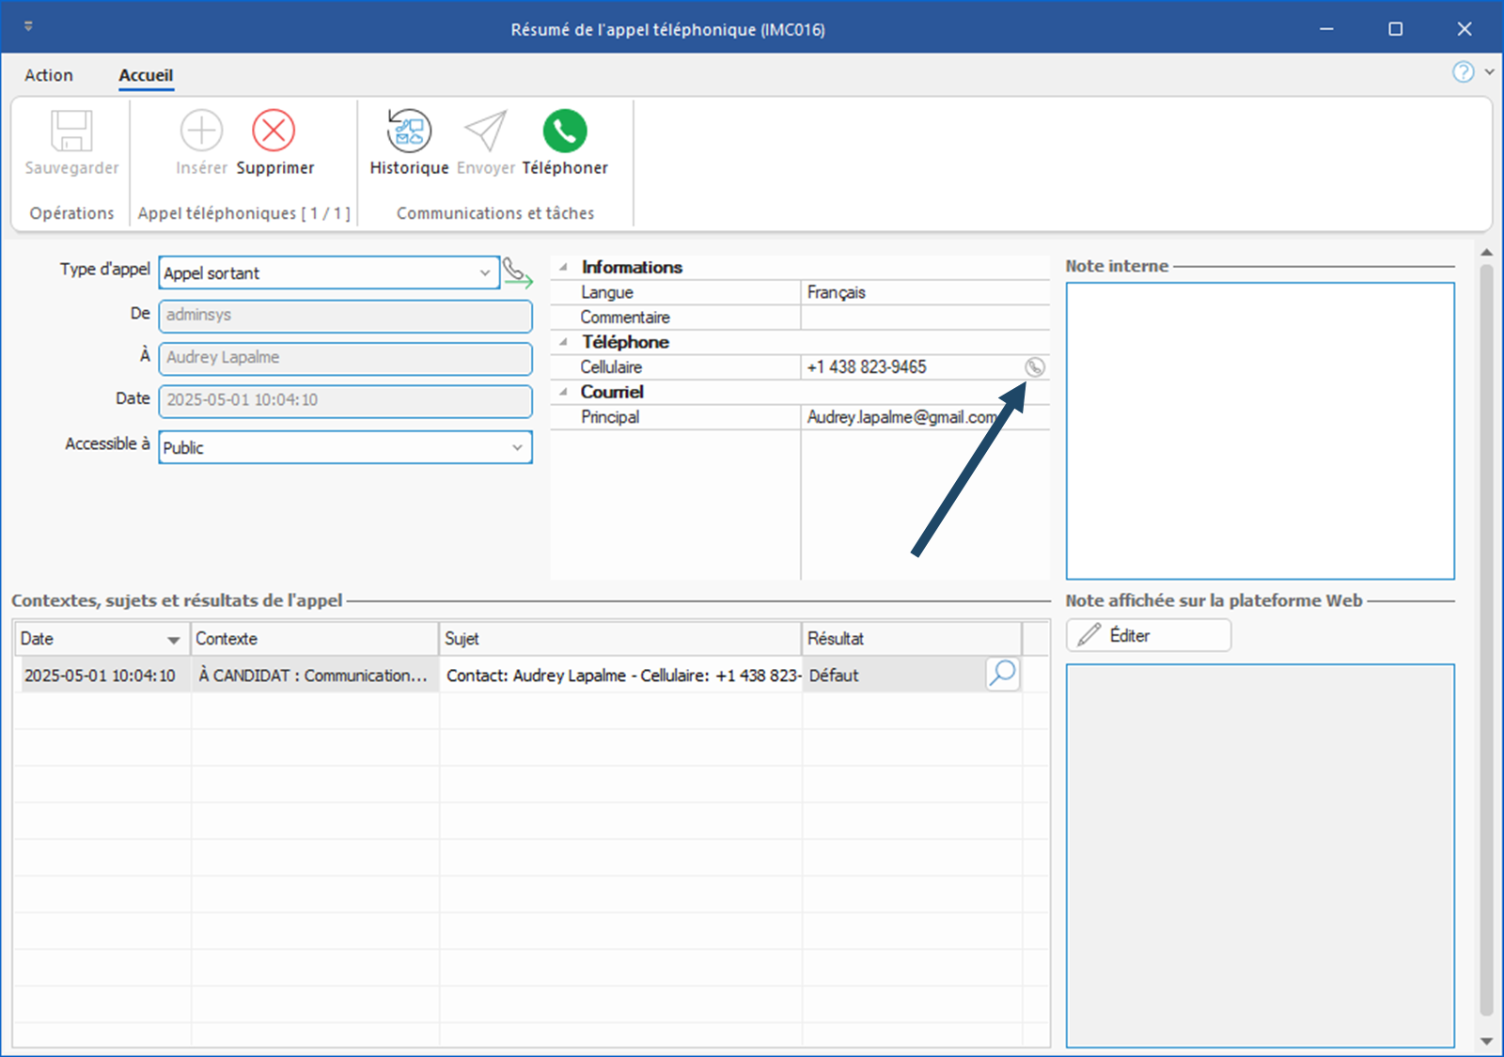The width and height of the screenshot is (1504, 1057).
Task: Open the help question mark icon
Action: coord(1463,72)
